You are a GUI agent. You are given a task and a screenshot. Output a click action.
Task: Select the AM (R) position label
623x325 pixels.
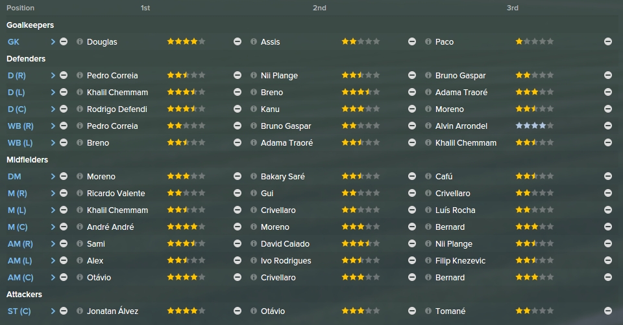click(x=20, y=244)
